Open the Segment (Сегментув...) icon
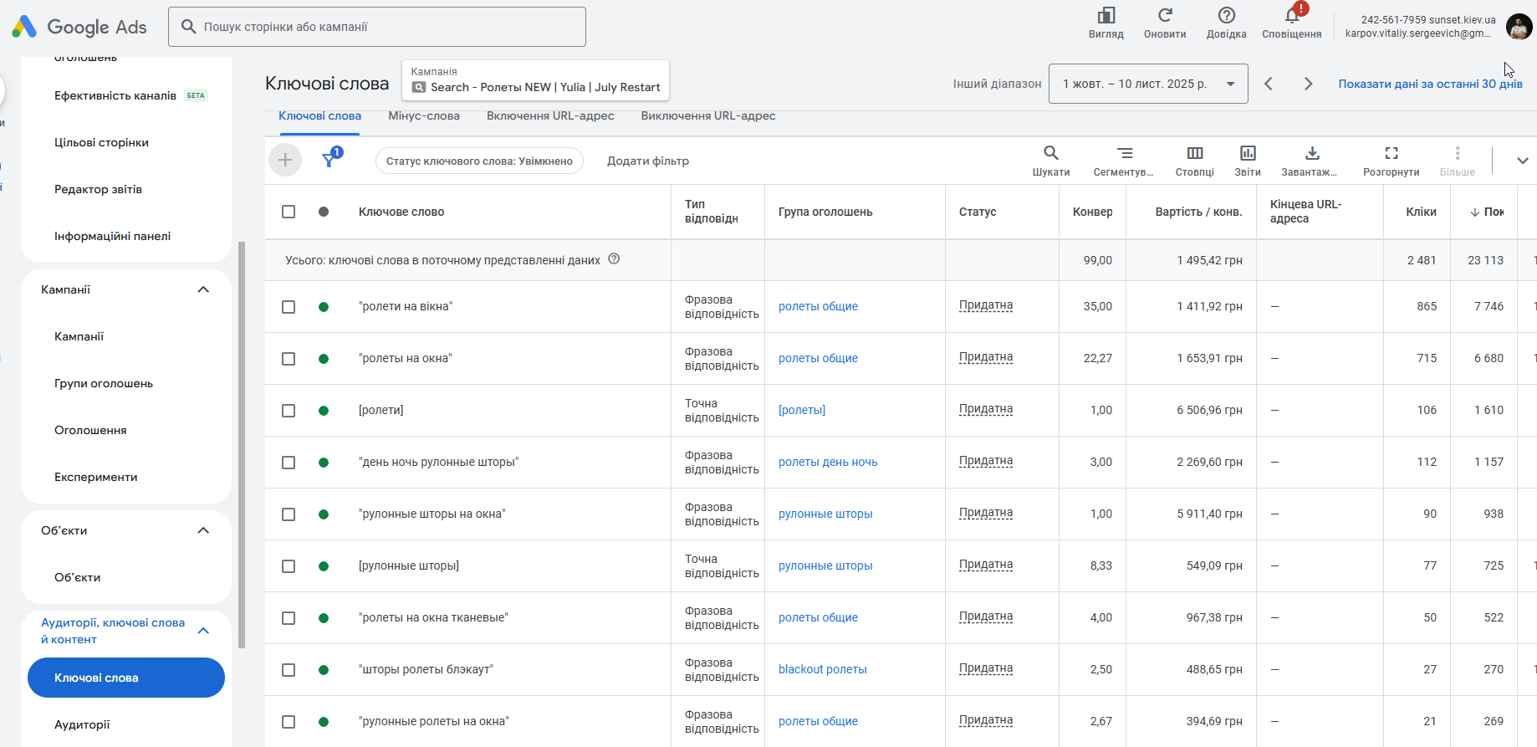 tap(1125, 154)
